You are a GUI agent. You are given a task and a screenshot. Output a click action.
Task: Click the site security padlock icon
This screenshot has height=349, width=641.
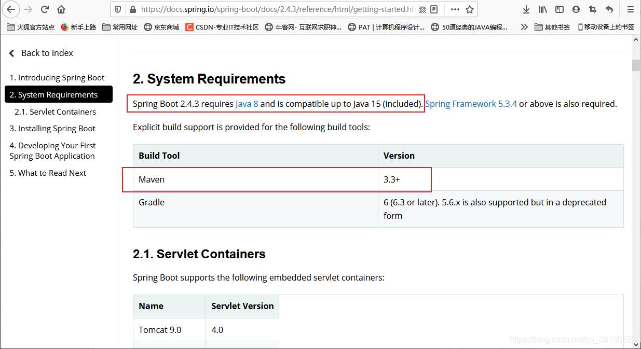tap(132, 9)
